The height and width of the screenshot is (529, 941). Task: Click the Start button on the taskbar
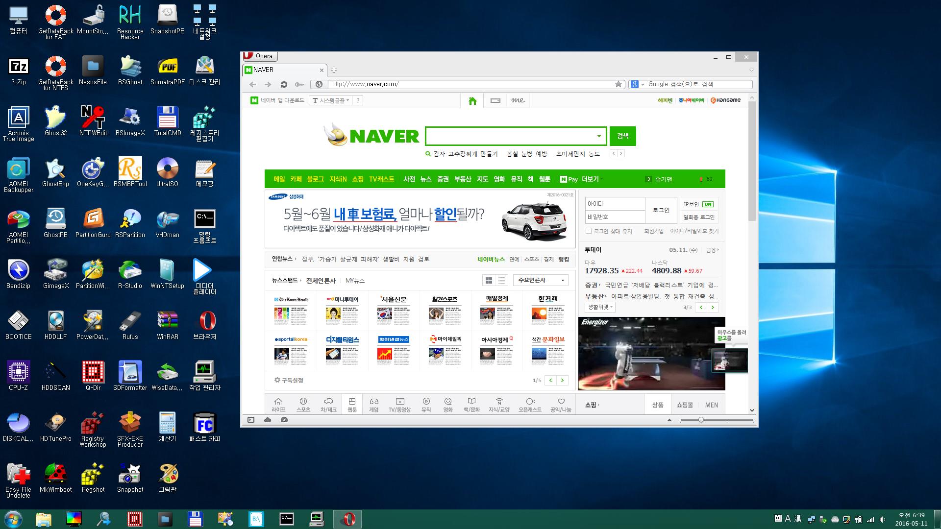(13, 519)
